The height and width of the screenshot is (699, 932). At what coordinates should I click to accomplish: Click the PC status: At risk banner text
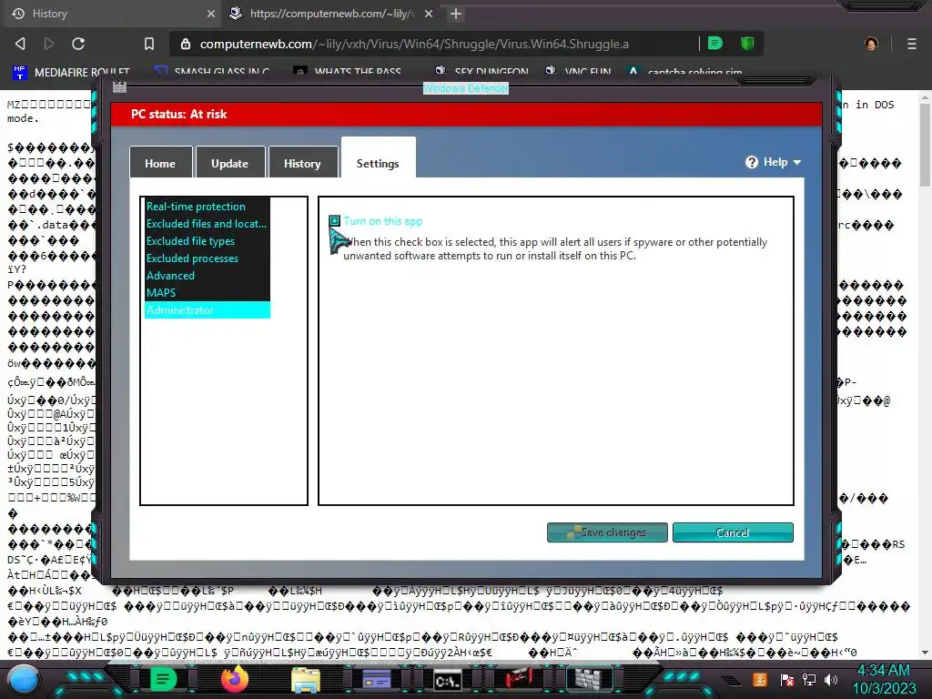(179, 114)
